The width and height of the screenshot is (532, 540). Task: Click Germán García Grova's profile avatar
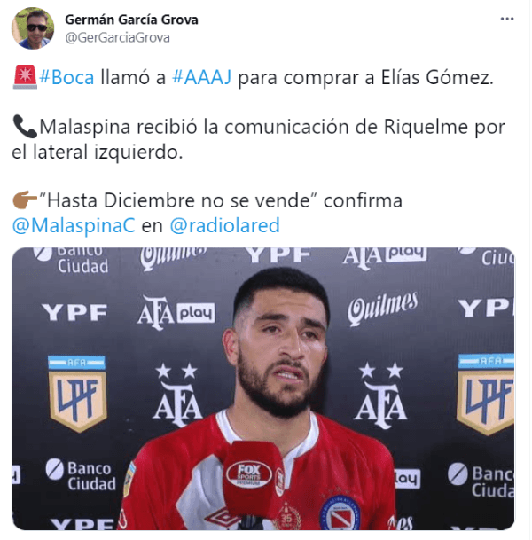tap(33, 28)
